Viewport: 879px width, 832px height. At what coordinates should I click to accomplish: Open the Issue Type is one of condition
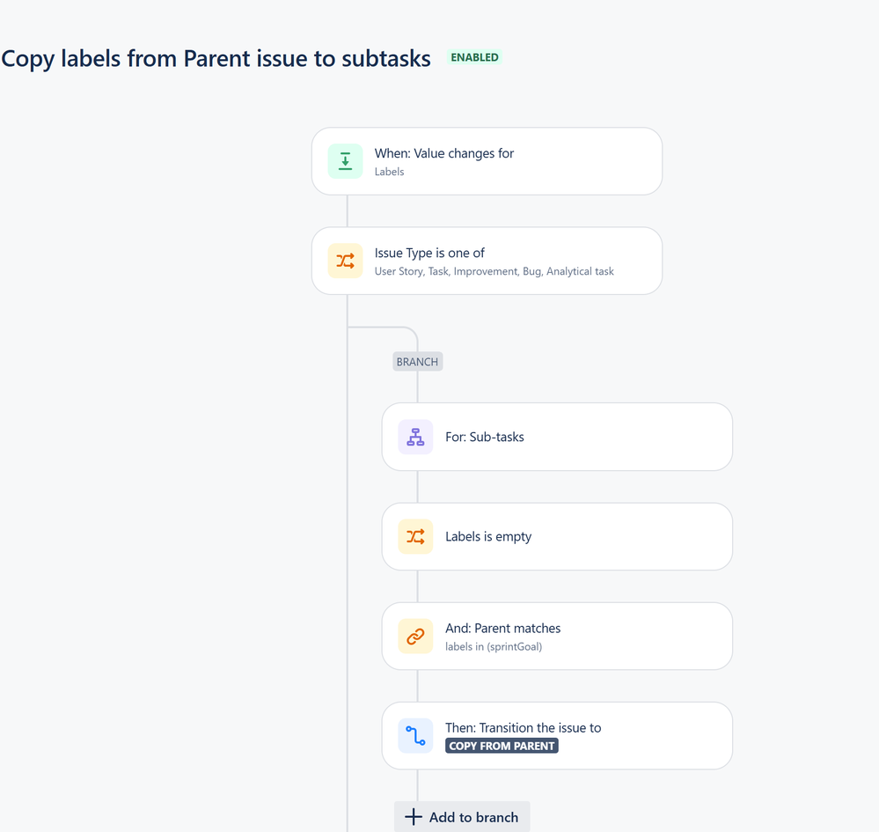point(487,261)
